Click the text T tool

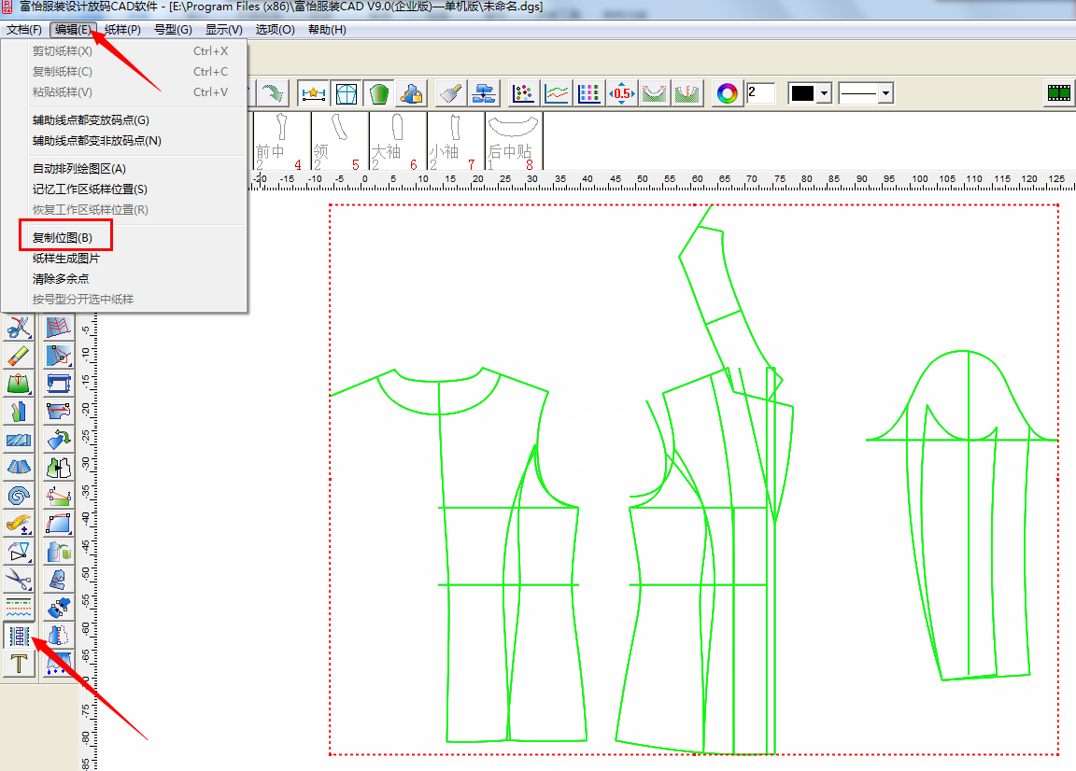click(18, 664)
